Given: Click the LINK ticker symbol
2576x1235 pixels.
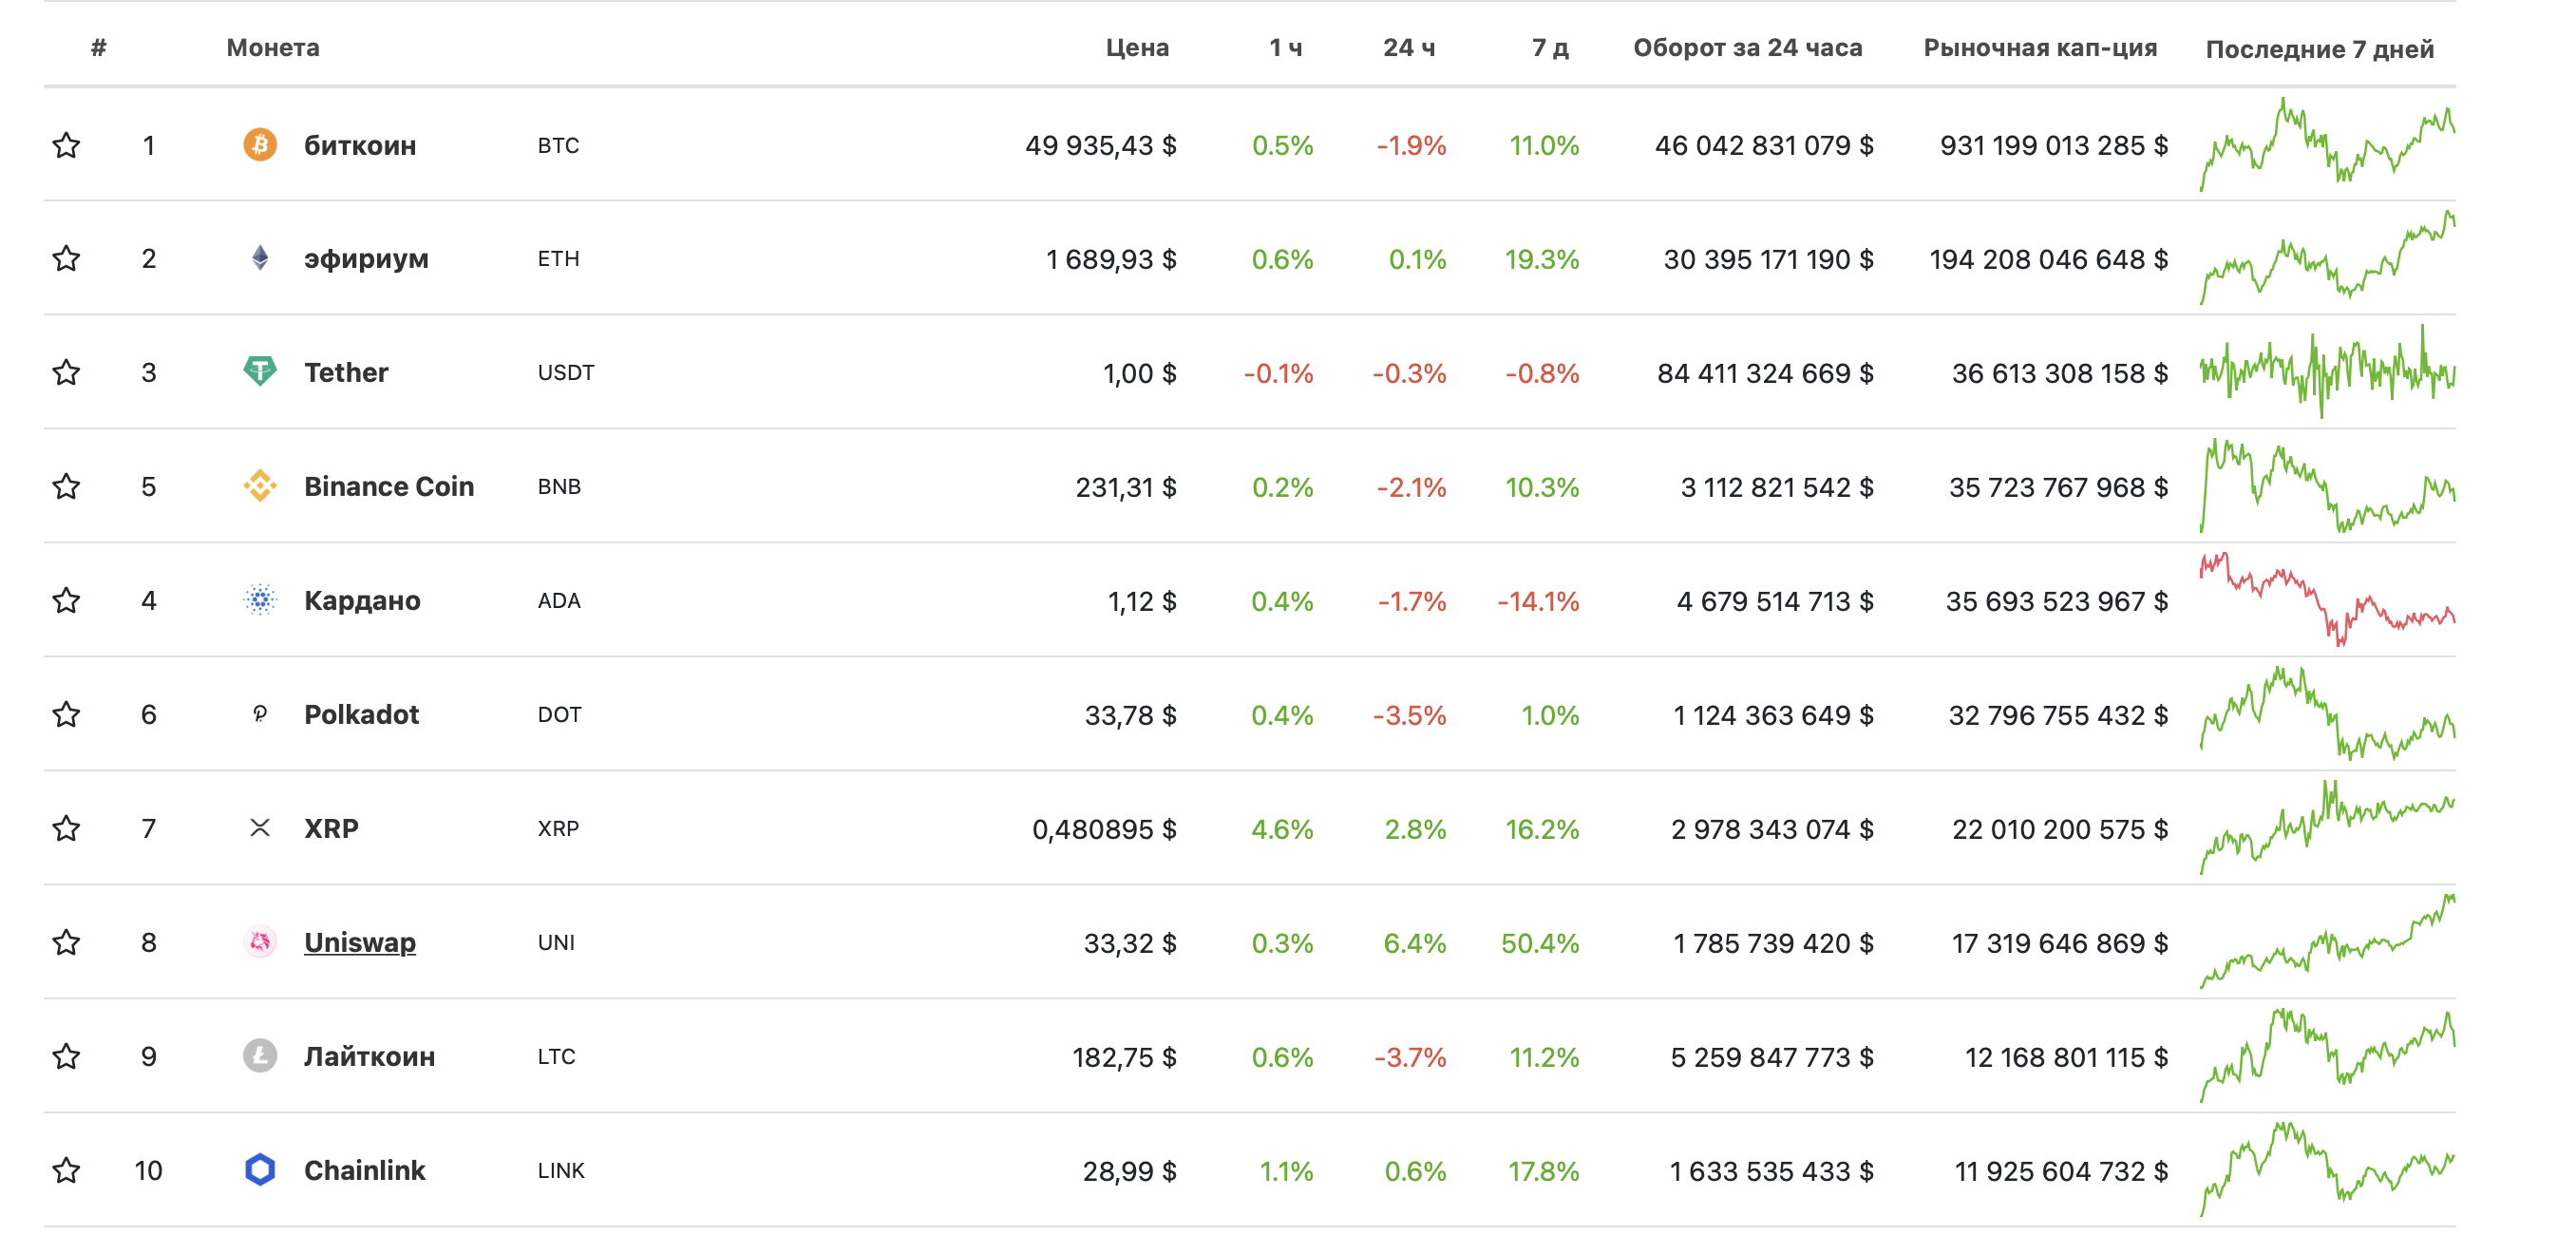Looking at the screenshot, I should [x=561, y=1171].
